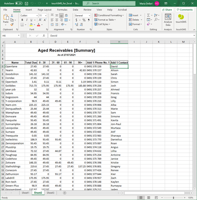The image size is (197, 200).
Task: Click the Comments button
Action: point(185,10)
